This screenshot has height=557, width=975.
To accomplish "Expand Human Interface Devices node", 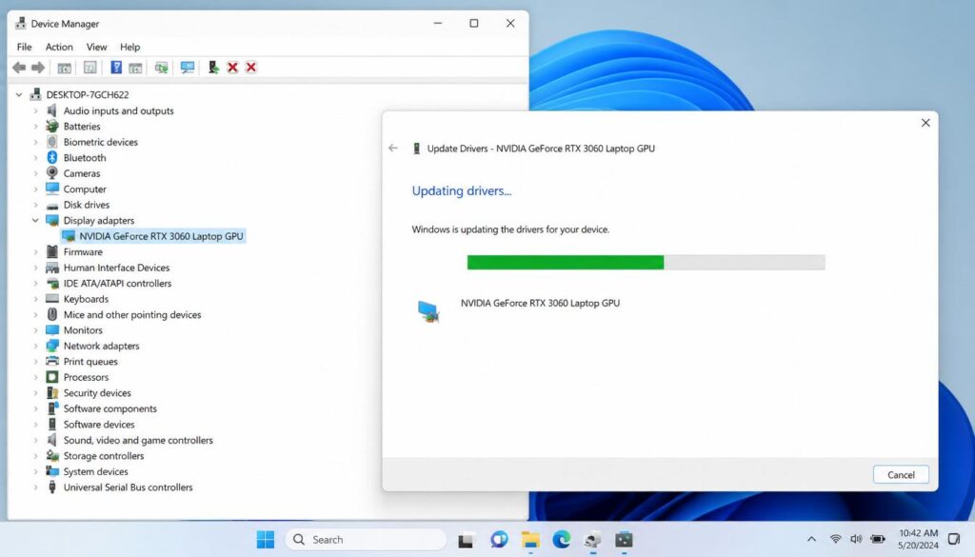I will tap(35, 268).
